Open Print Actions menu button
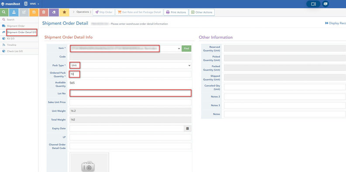 176,12
